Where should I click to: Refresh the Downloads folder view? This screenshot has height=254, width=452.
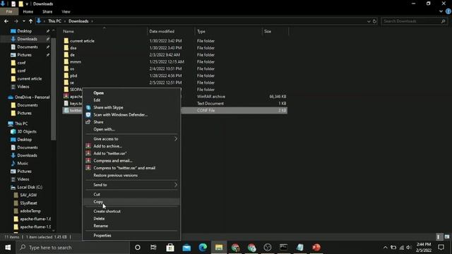(374, 21)
